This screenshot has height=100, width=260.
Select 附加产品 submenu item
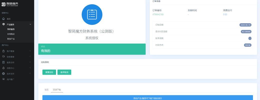[x=11, y=39]
